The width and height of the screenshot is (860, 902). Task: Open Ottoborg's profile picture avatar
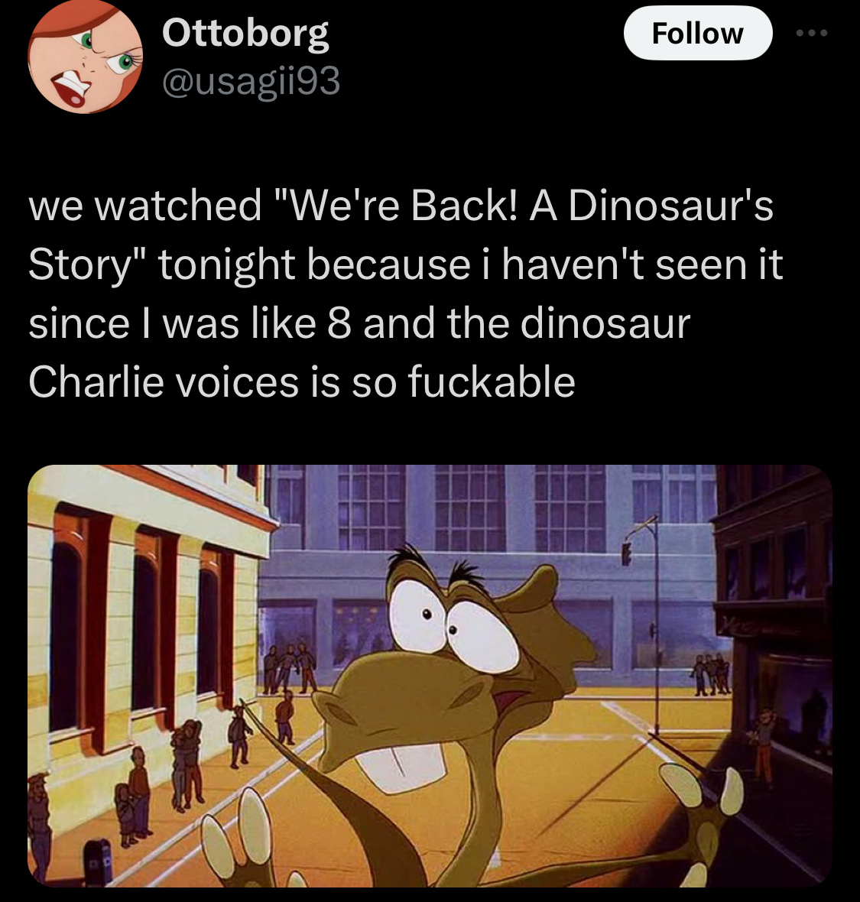[x=85, y=57]
